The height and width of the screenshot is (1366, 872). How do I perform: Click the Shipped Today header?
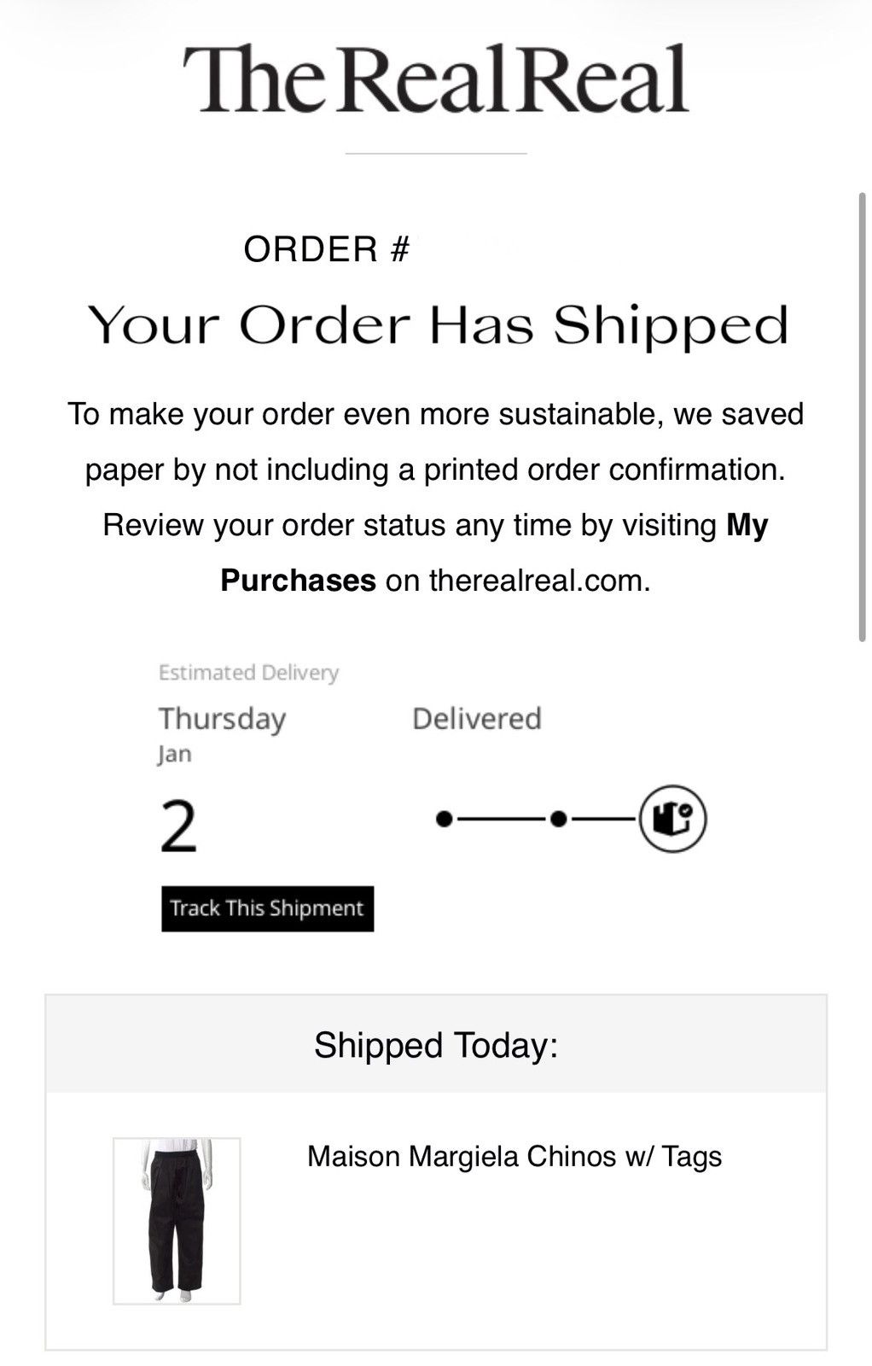[x=436, y=1045]
